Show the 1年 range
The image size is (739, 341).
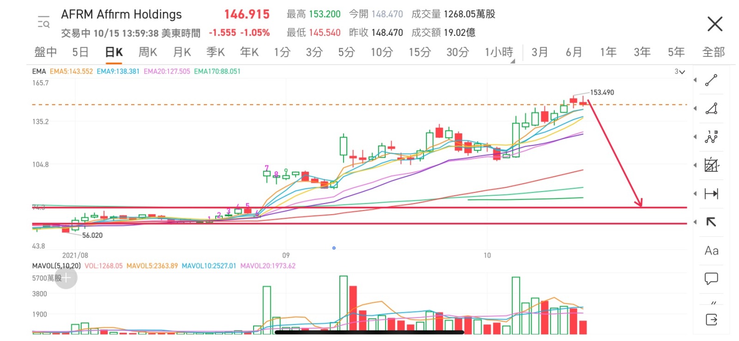(x=608, y=52)
